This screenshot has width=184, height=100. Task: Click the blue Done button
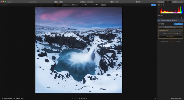pos(154,5)
